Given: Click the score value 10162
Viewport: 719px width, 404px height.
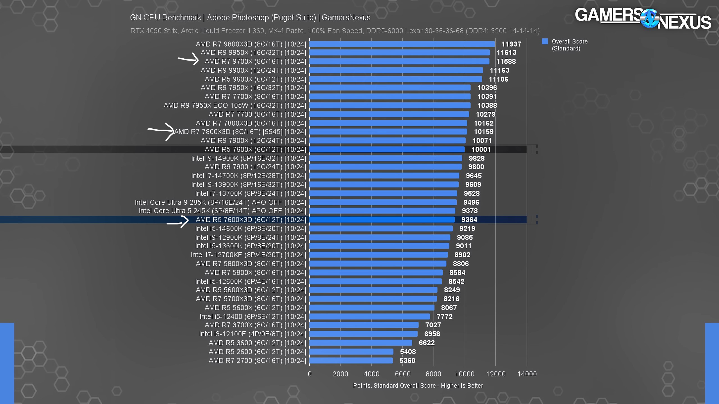Looking at the screenshot, I should point(484,123).
